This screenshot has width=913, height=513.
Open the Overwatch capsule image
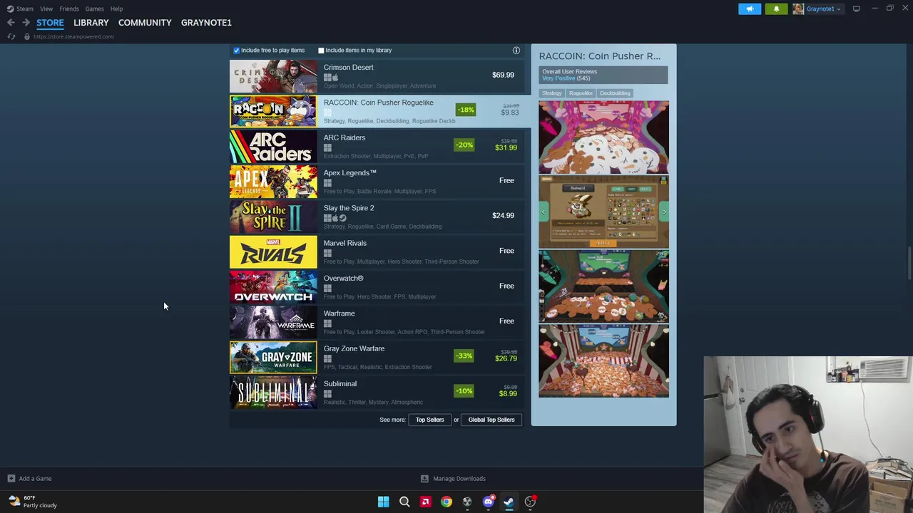point(273,287)
